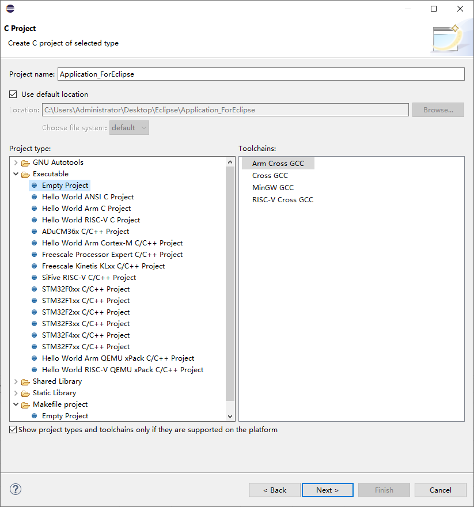Click the bullet icon beside Hello World ANSI C Project
Image resolution: width=474 pixels, height=507 pixels.
[x=35, y=197]
